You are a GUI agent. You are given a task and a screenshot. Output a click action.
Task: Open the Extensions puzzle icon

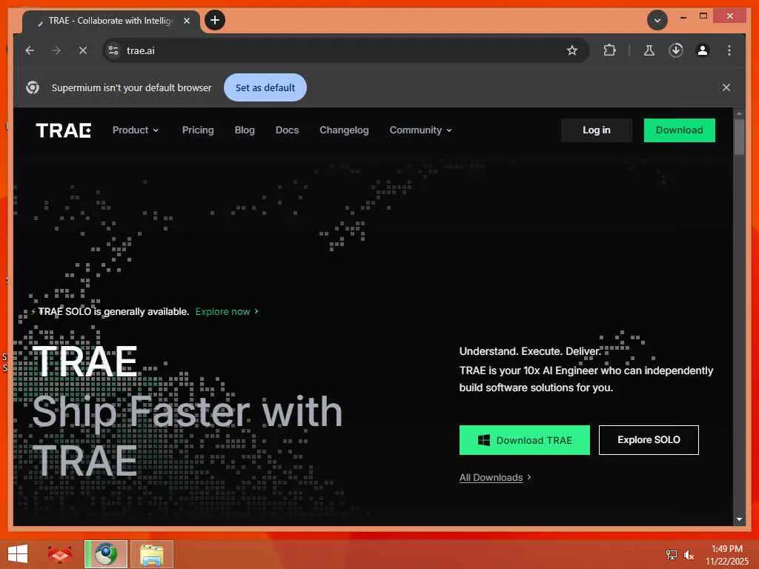(609, 50)
